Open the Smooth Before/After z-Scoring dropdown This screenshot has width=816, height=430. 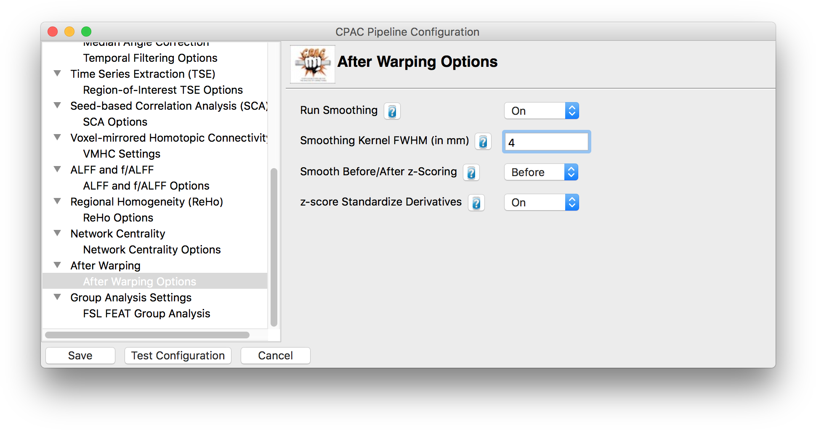tap(541, 172)
